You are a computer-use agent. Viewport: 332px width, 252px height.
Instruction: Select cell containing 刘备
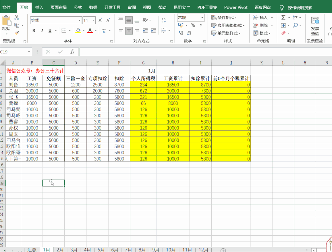coord(13,85)
